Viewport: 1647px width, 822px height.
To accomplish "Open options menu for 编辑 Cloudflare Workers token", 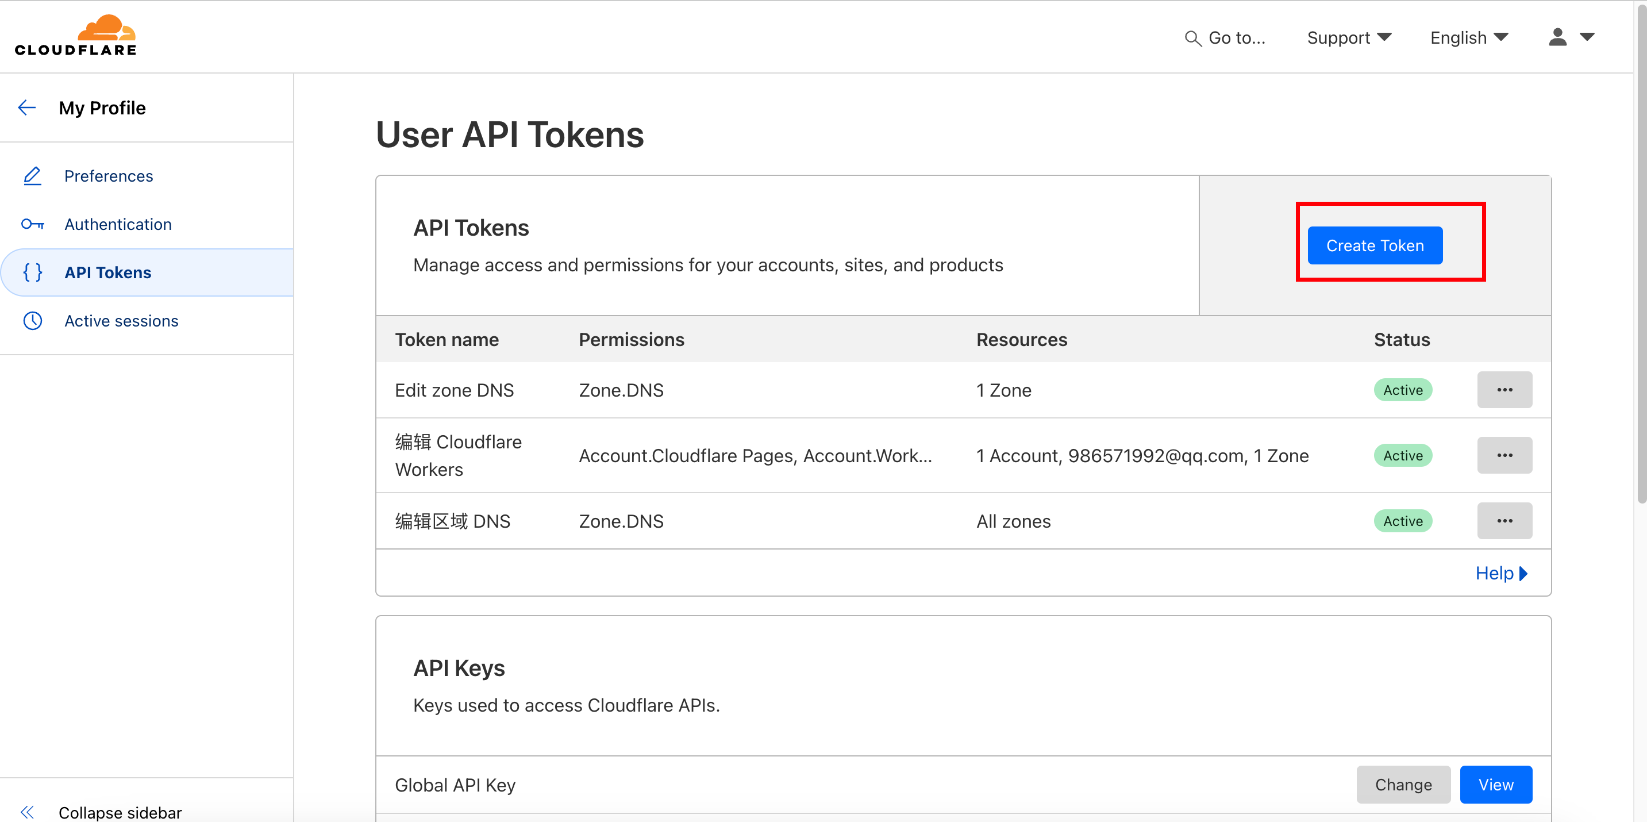I will (x=1503, y=455).
